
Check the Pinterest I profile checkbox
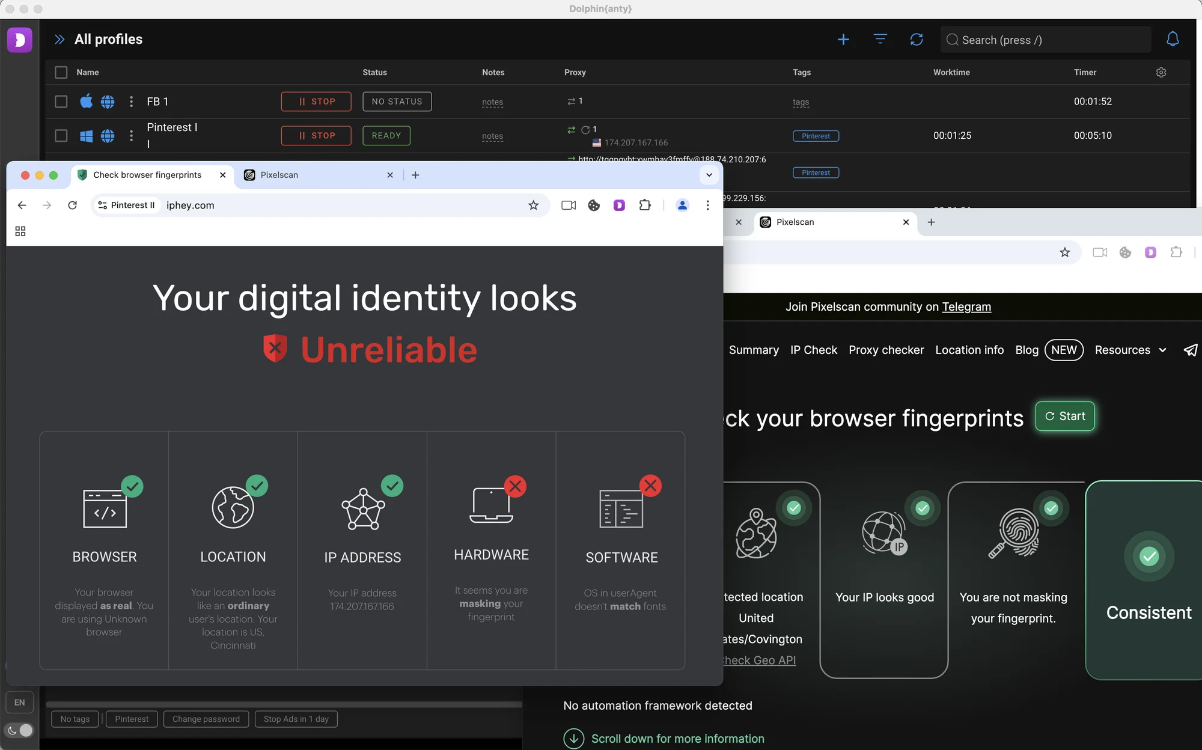pyautogui.click(x=61, y=136)
